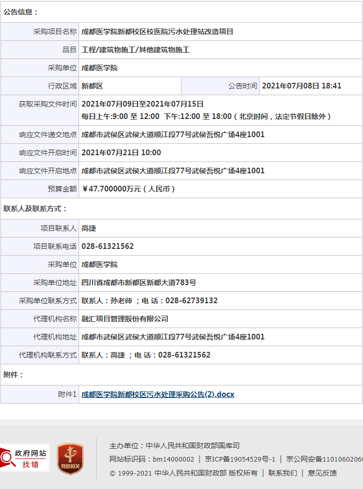The height and width of the screenshot is (489, 363).
Task: Open the 意见反馈 footer link
Action: tap(322, 473)
